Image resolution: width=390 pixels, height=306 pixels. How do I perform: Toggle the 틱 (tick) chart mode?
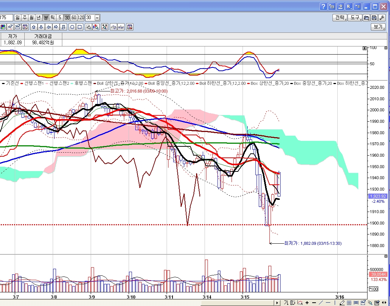(53, 17)
